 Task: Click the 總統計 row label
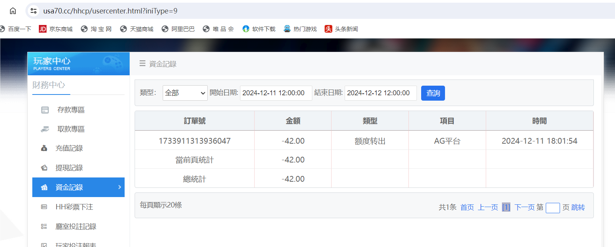195,179
